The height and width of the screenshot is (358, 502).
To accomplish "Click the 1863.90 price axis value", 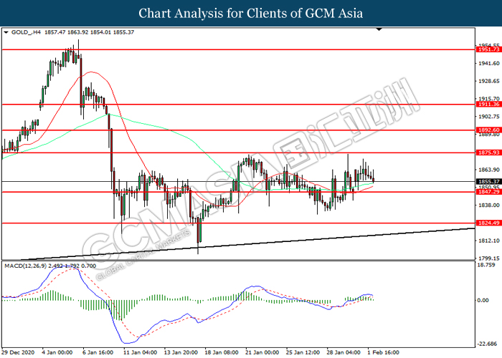I will 489,170.
